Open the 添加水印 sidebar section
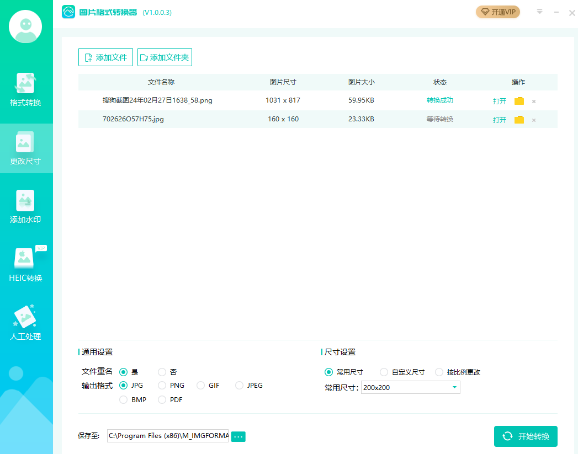Screen dimensions: 578x454 [25, 207]
